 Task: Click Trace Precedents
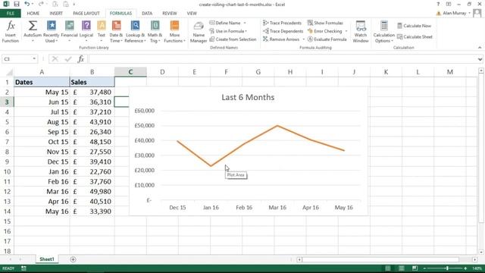282,23
